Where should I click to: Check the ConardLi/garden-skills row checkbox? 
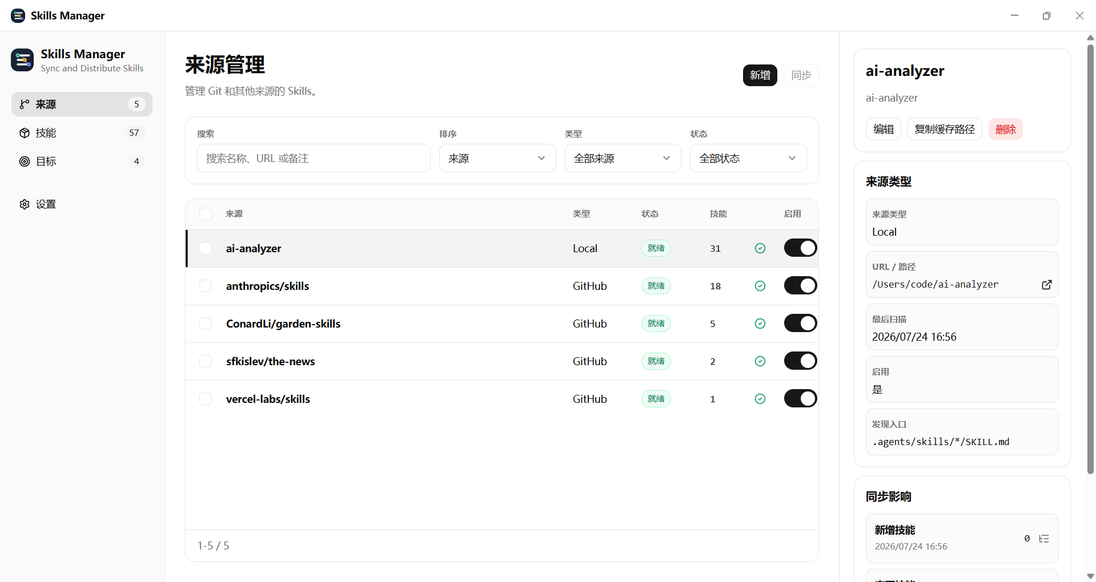[x=206, y=324]
